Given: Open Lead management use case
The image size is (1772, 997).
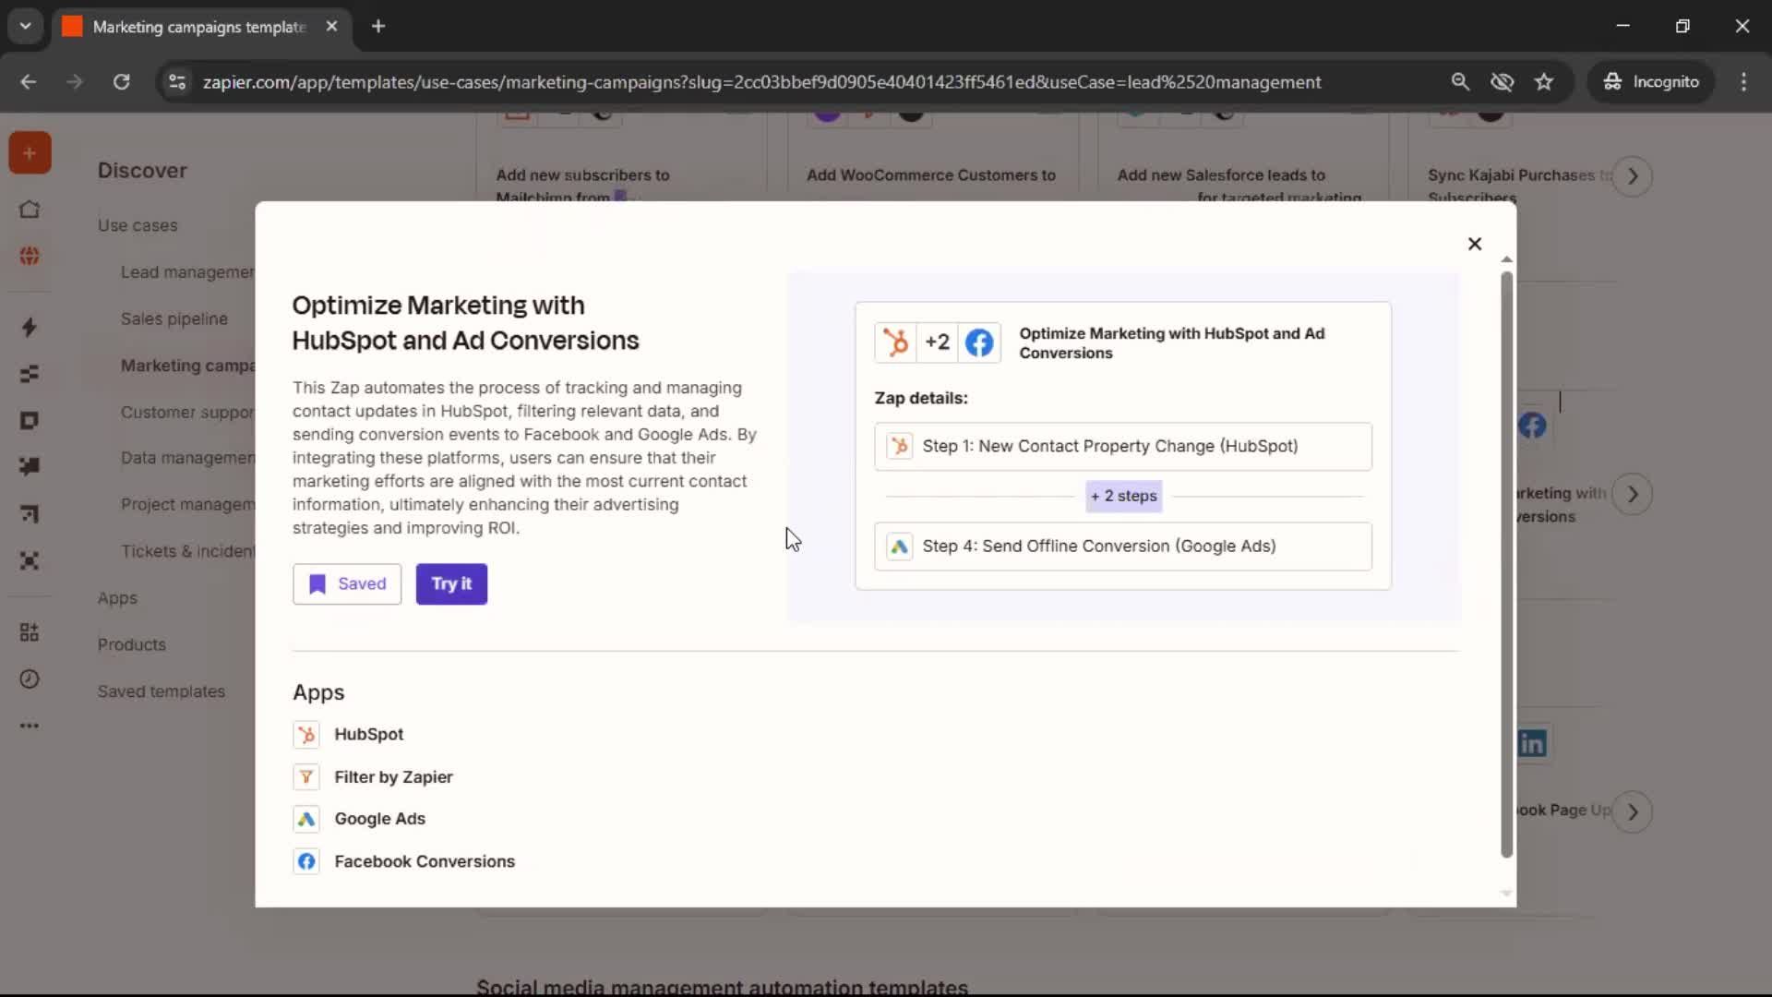Looking at the screenshot, I should click(187, 272).
